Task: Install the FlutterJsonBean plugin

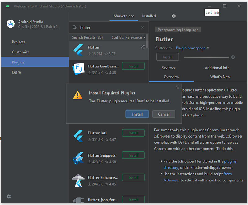Action: [133, 66]
